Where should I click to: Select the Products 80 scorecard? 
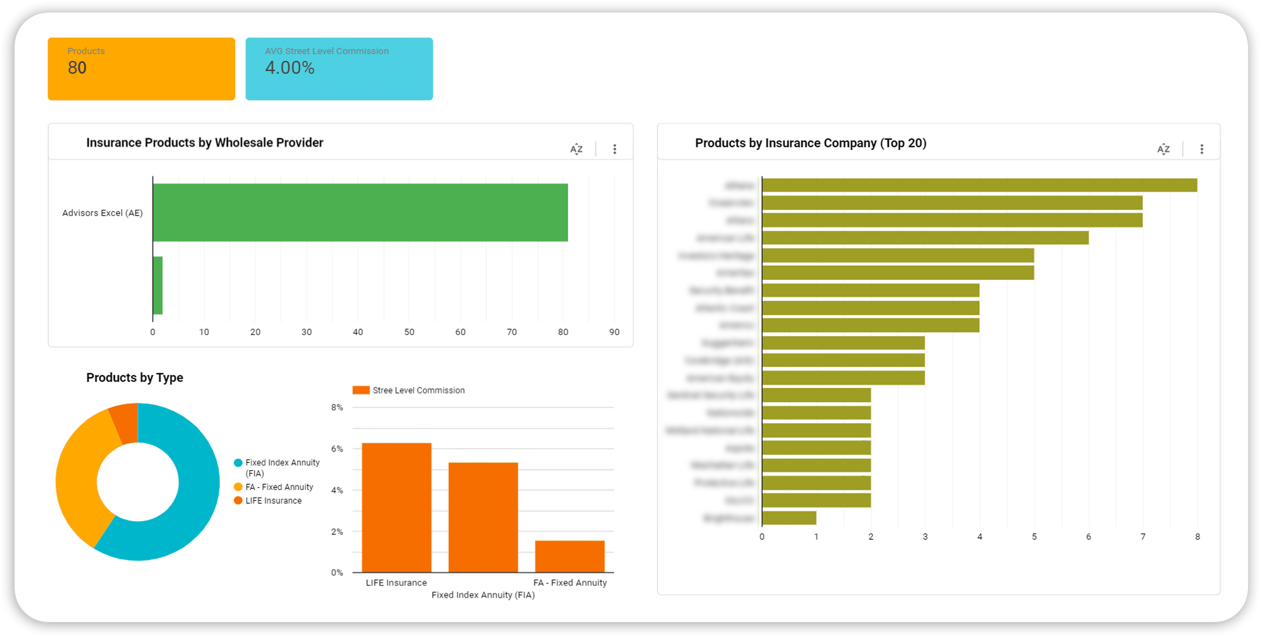tap(141, 69)
